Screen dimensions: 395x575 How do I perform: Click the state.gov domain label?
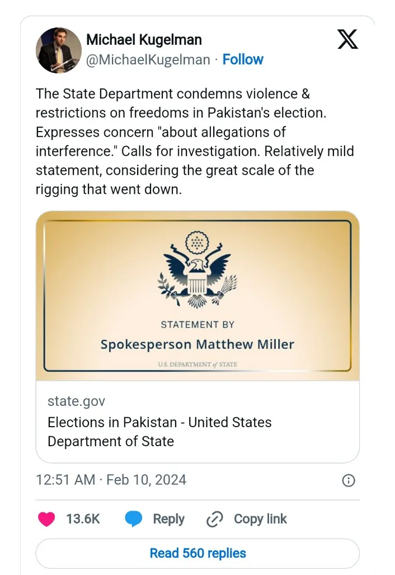(x=76, y=401)
